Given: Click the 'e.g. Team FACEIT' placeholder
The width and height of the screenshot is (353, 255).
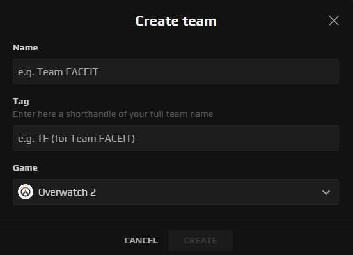Looking at the screenshot, I should (x=58, y=72).
